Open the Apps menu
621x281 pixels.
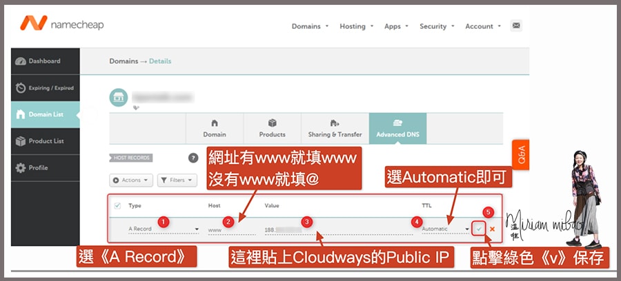(x=397, y=26)
